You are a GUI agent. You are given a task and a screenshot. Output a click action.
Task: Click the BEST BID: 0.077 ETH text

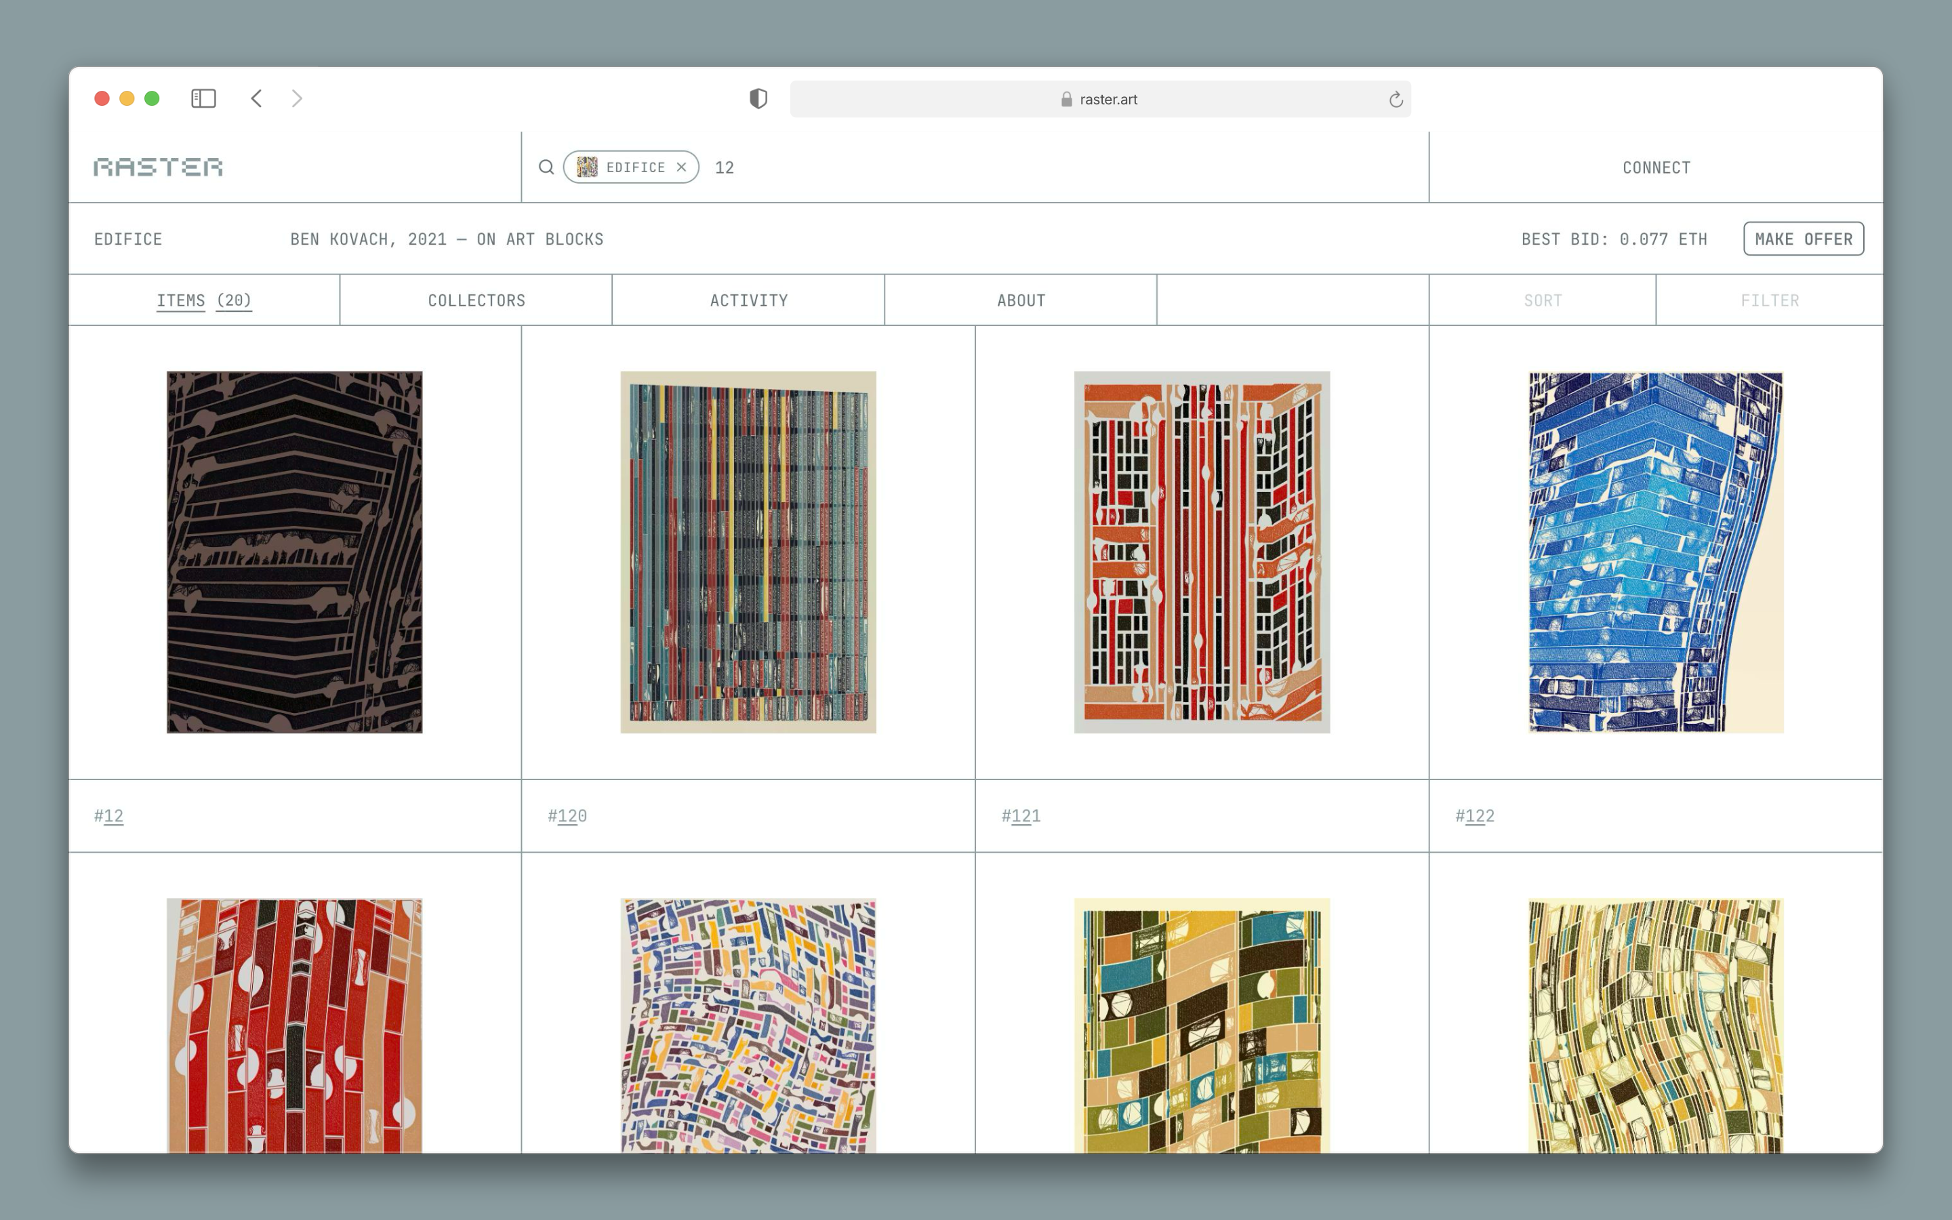click(1614, 239)
